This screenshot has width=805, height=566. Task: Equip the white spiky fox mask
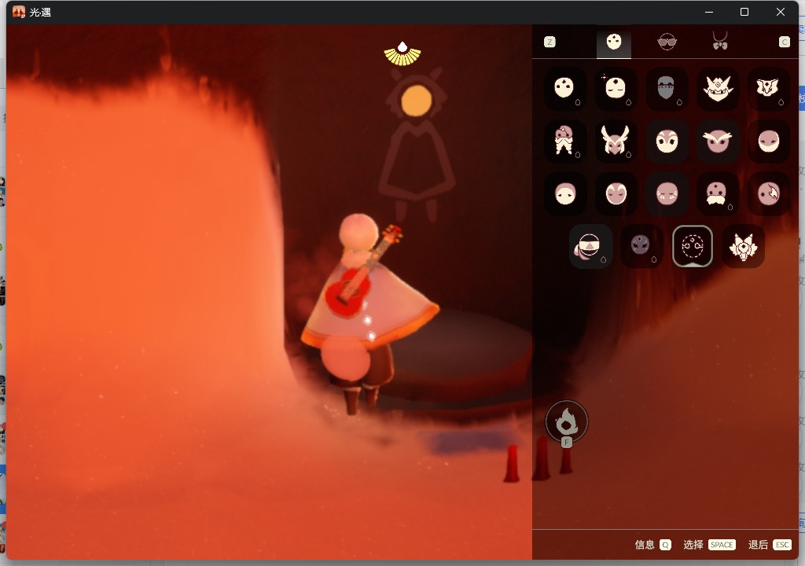743,246
